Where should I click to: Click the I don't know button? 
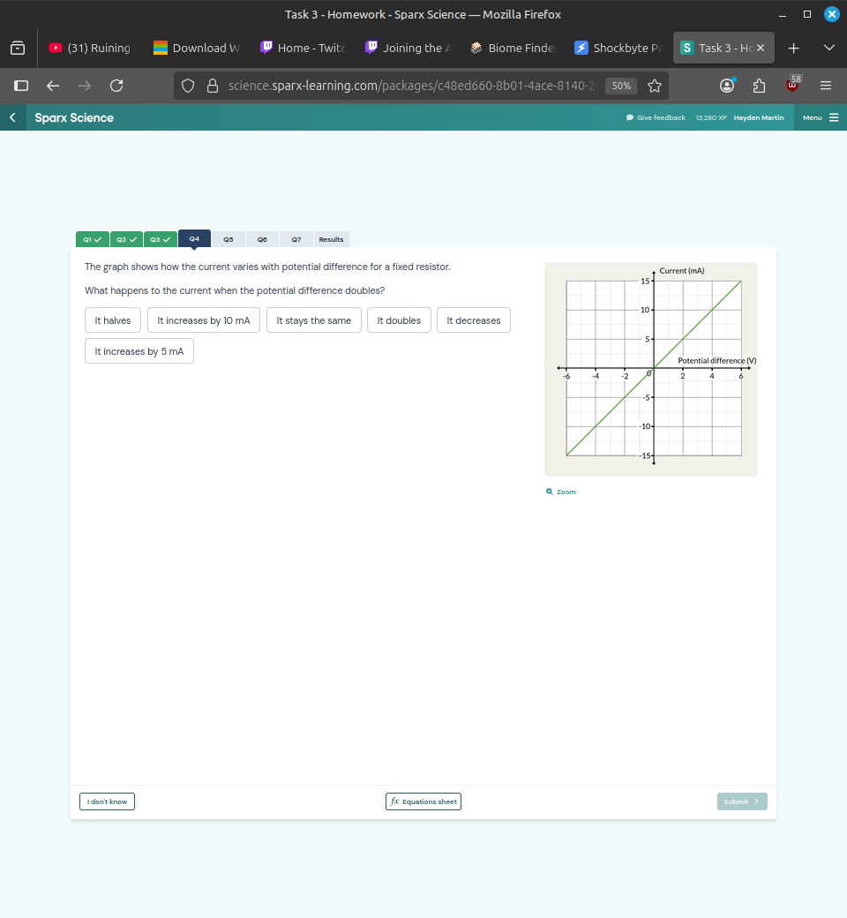(x=107, y=801)
